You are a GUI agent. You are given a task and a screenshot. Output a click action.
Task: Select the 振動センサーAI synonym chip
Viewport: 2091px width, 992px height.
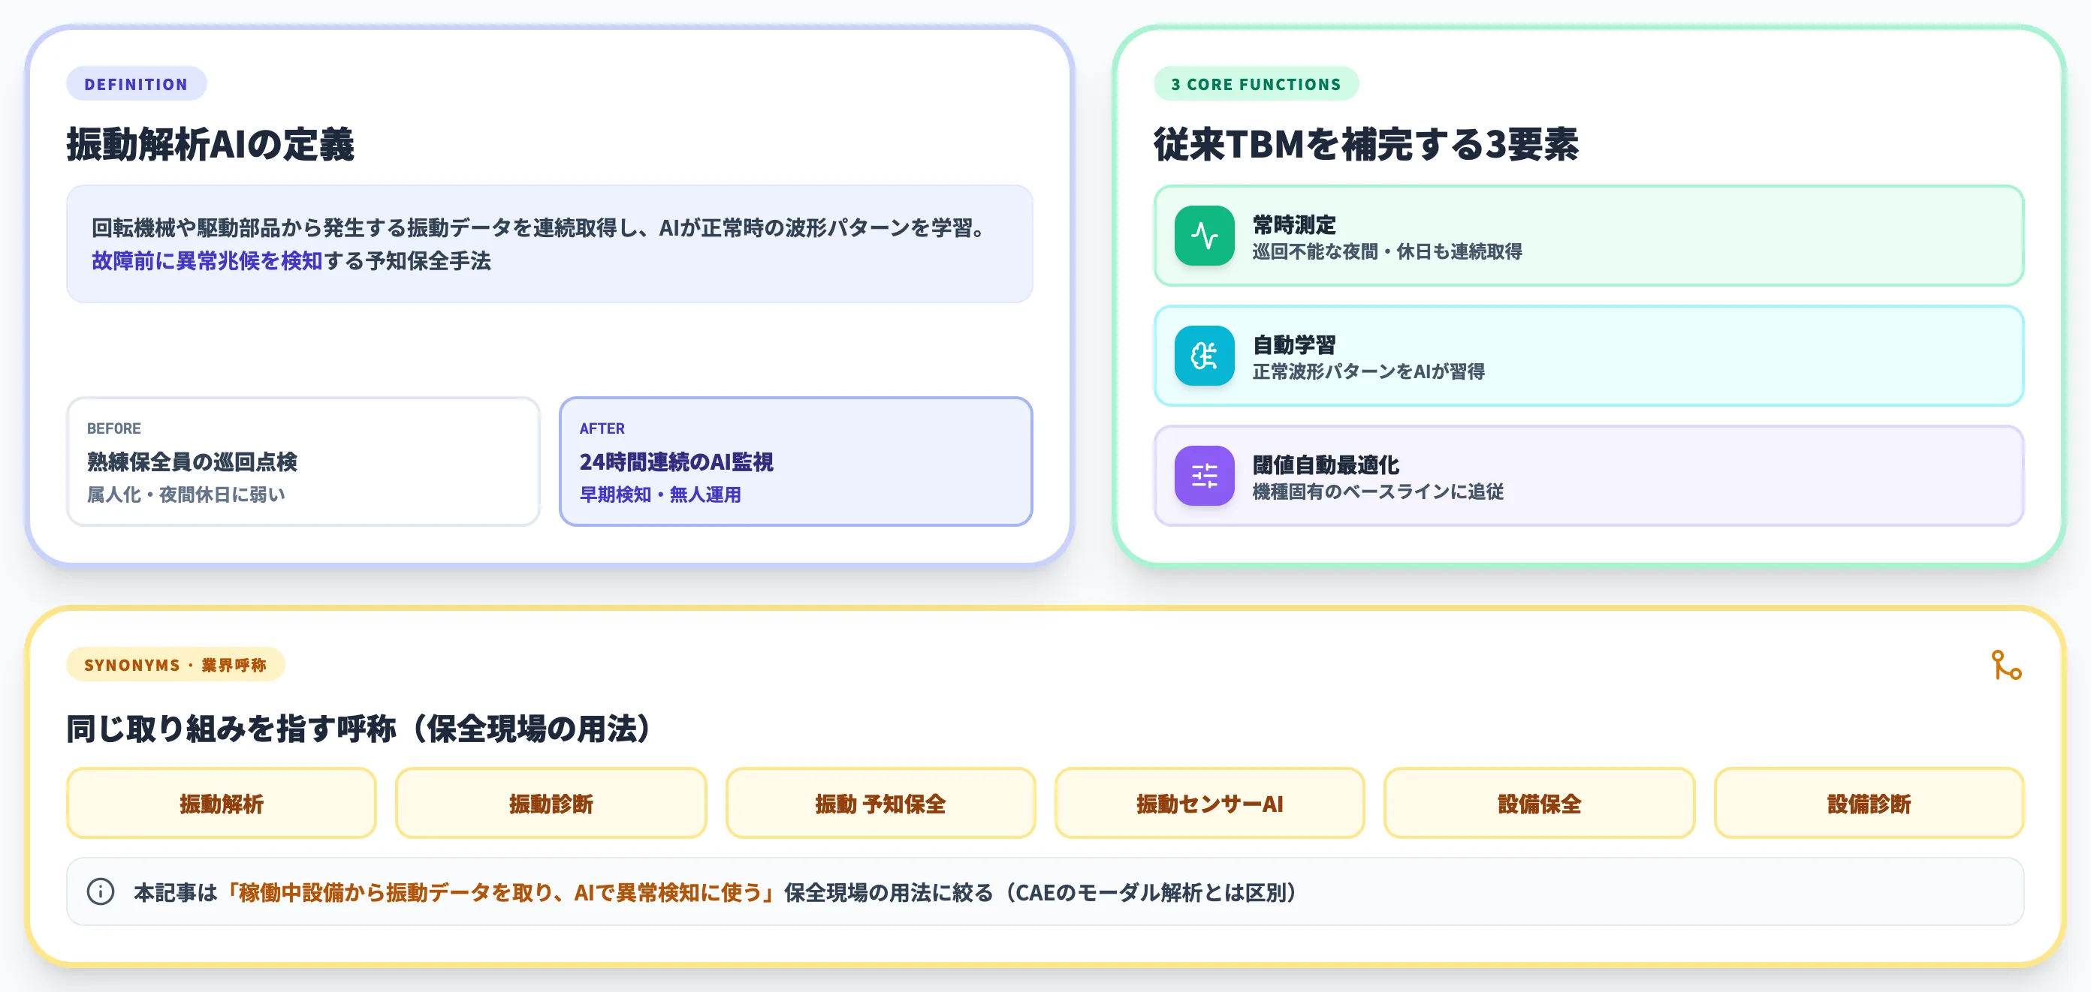[x=1209, y=803]
